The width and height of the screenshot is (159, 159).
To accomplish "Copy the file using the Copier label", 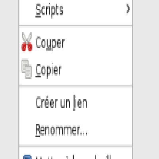I will pyautogui.click(x=48, y=70).
